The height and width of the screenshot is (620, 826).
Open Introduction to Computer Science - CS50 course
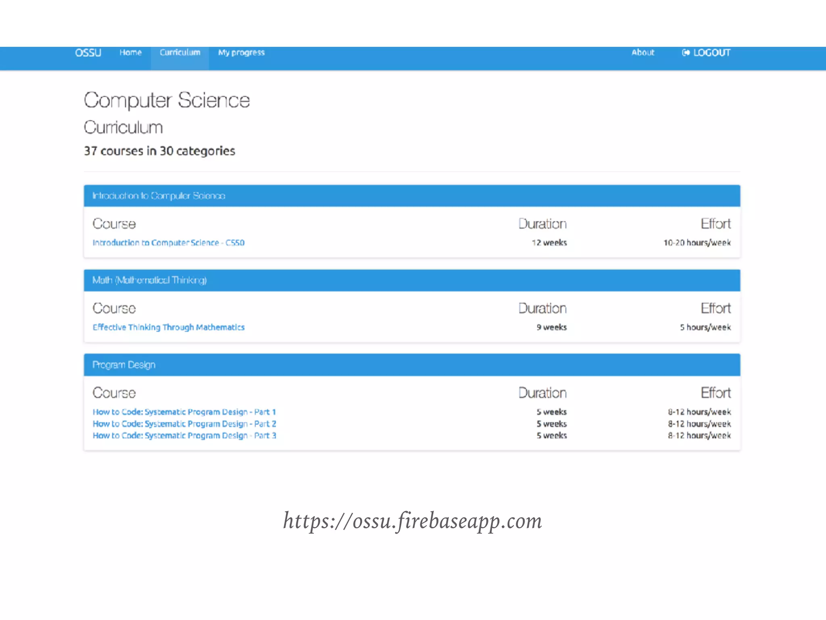[x=169, y=243]
